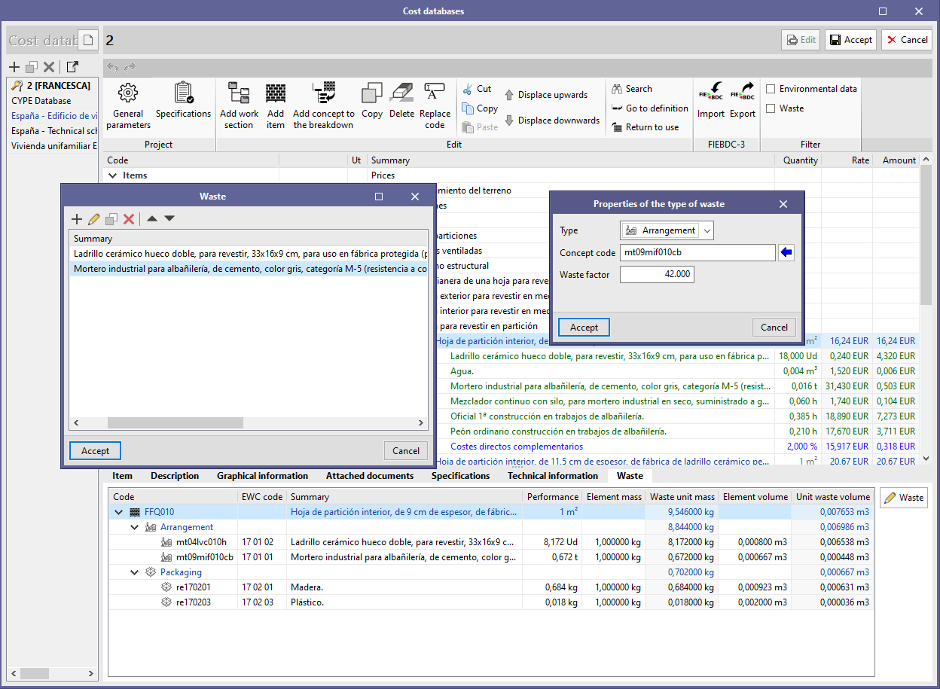Enable Environmental data filter
The height and width of the screenshot is (689, 940).
pyautogui.click(x=771, y=89)
